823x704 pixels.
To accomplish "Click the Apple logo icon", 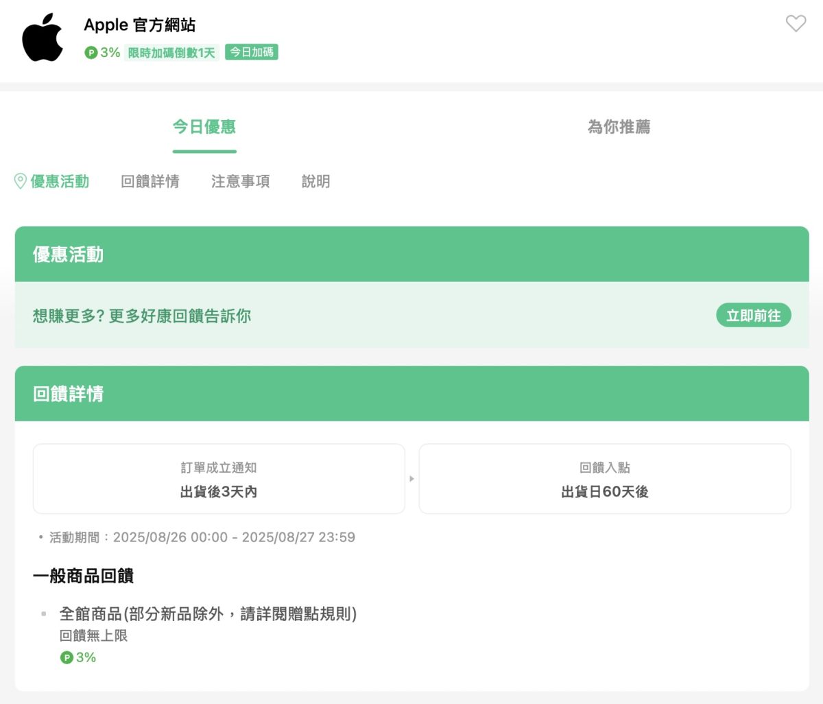I will 43,37.
